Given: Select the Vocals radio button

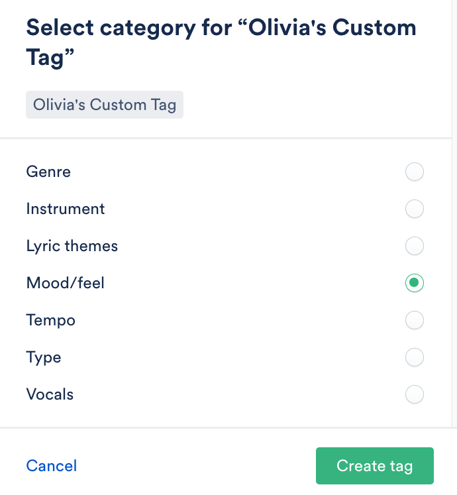Looking at the screenshot, I should point(415,395).
